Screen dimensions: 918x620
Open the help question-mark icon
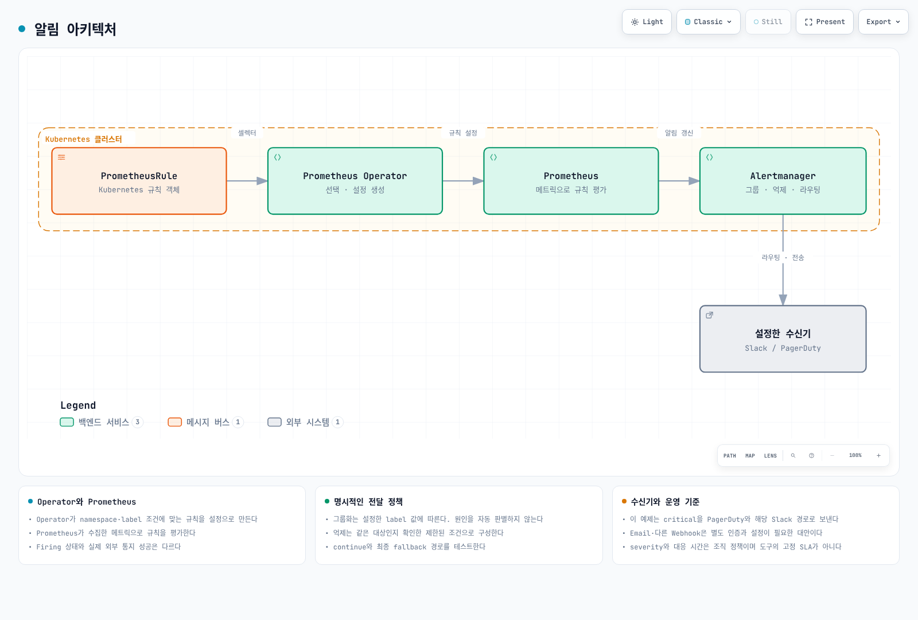tap(811, 455)
